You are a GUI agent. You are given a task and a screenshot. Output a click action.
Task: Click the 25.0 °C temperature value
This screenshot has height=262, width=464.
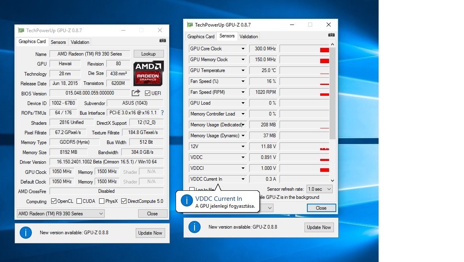click(x=263, y=70)
